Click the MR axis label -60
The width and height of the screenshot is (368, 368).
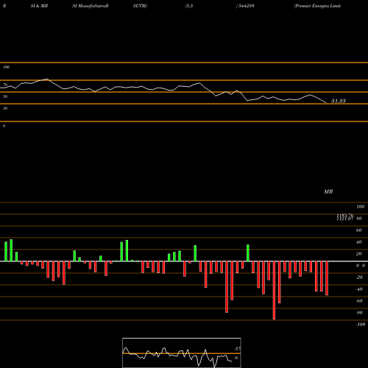click(359, 301)
